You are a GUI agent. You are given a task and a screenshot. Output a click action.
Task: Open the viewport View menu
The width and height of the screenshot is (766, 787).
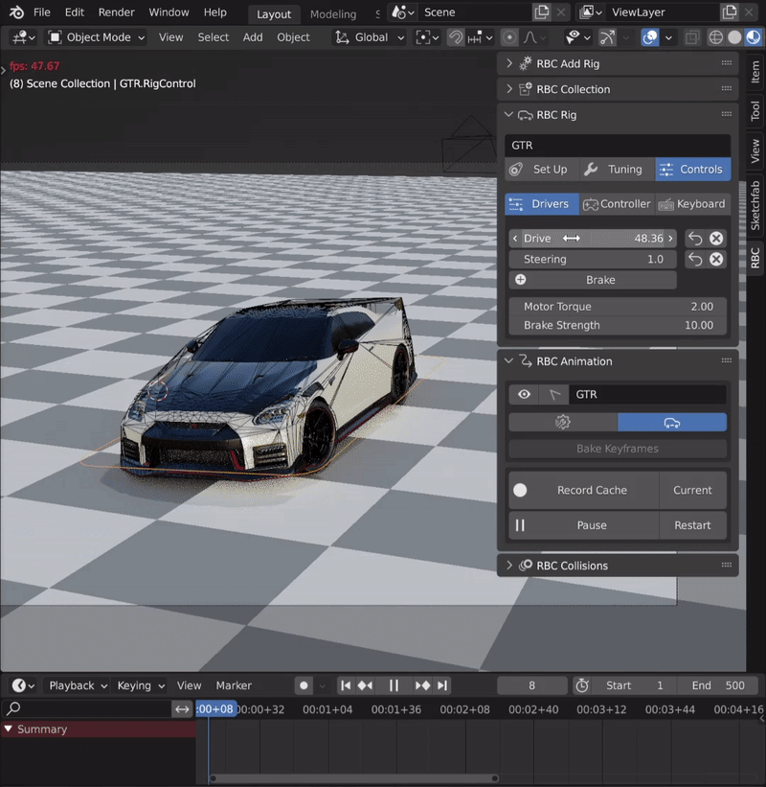[x=171, y=37]
